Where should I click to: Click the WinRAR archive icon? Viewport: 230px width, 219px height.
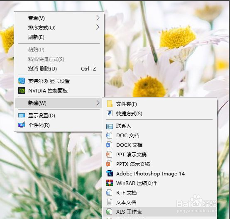pos(110,183)
